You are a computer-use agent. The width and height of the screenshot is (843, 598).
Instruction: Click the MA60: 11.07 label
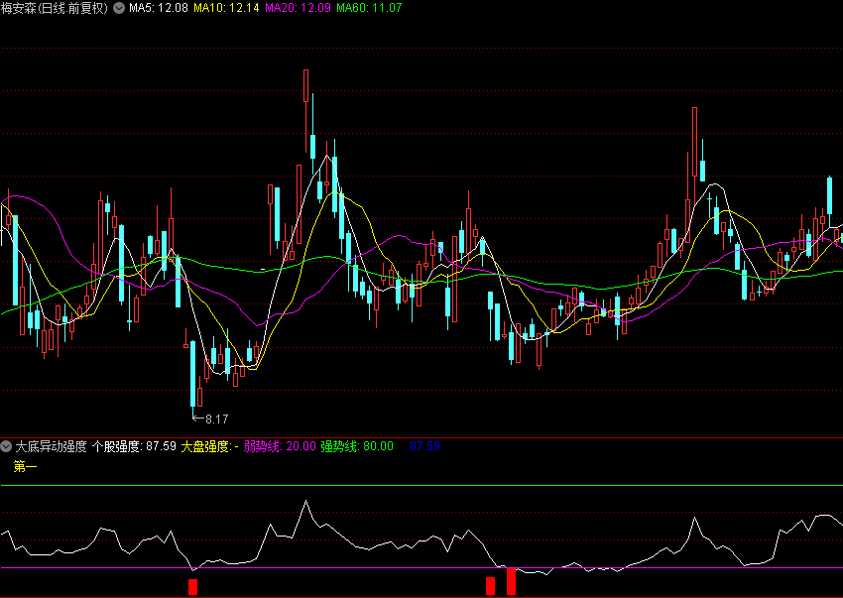(x=369, y=8)
